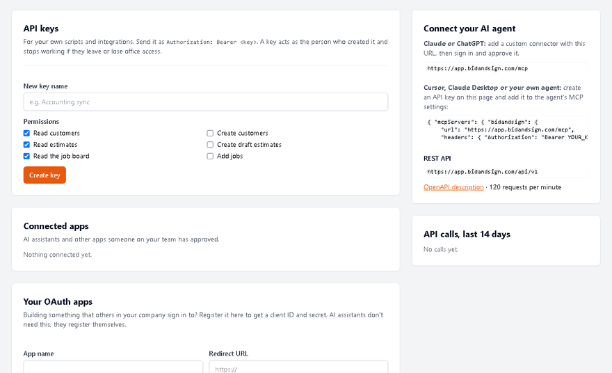Click the Connect your AI agent heading
Screen dimensions: 612x373
(469, 29)
